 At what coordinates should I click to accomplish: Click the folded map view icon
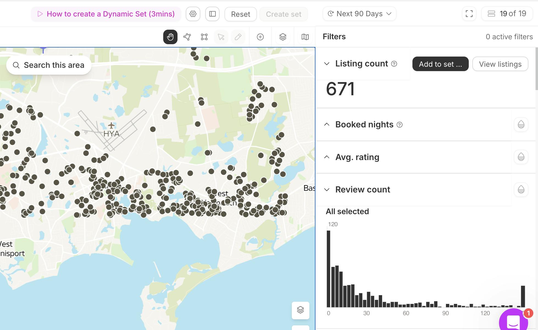click(305, 37)
